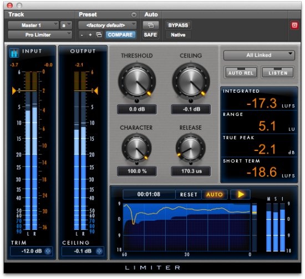Open the automation enable window icon

tap(151, 26)
